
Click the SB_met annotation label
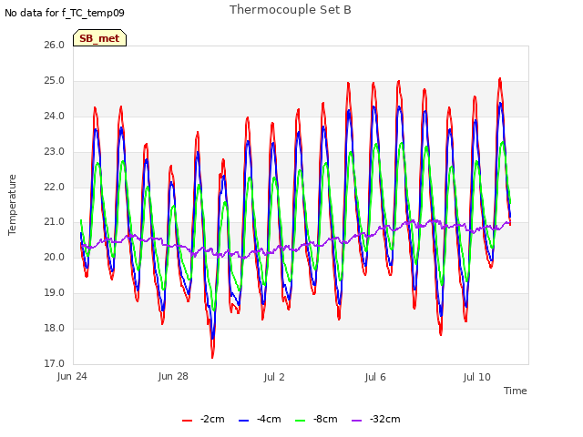pos(99,38)
